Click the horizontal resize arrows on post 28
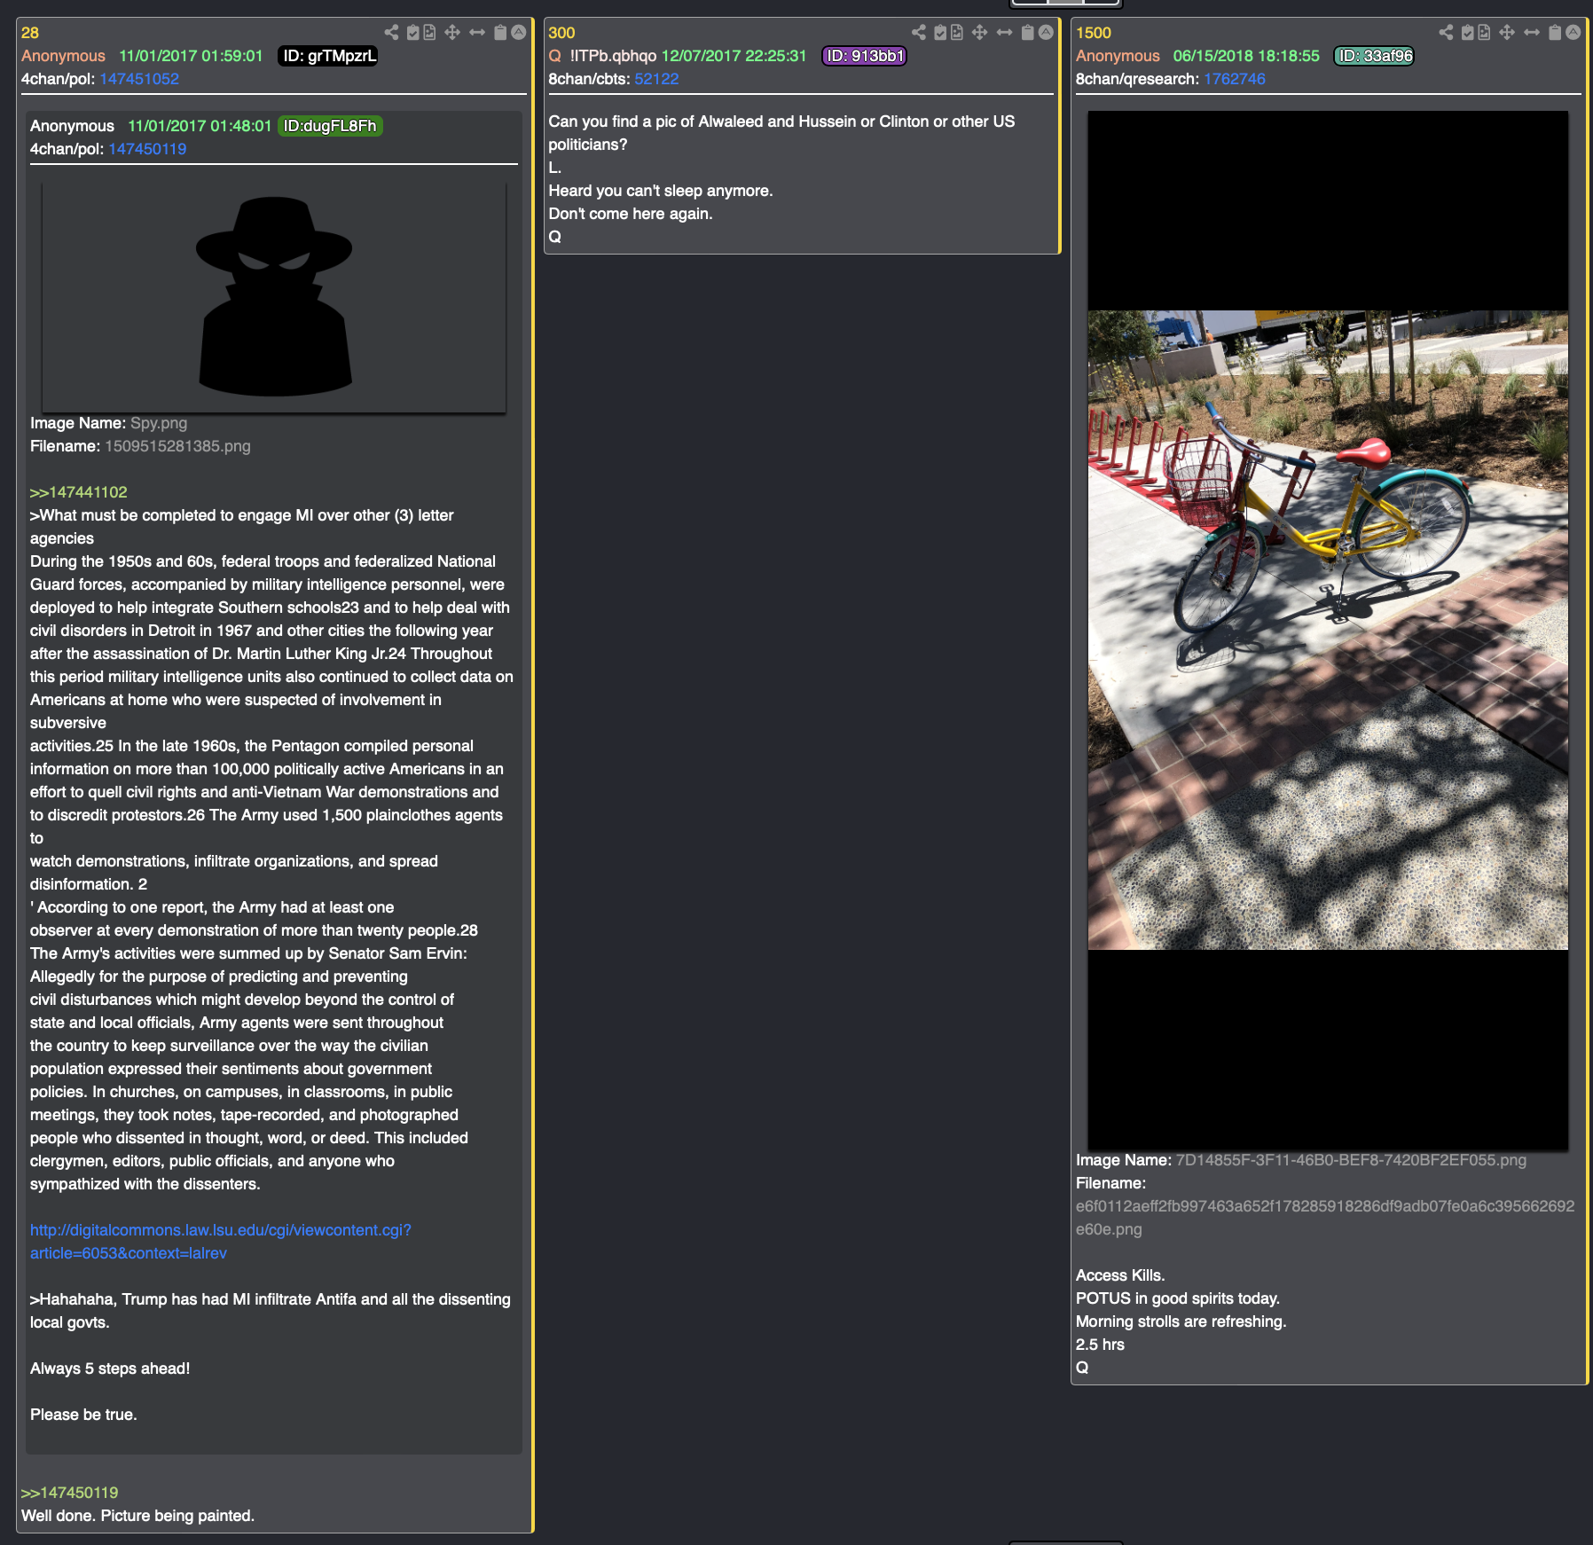The image size is (1593, 1545). click(x=477, y=33)
